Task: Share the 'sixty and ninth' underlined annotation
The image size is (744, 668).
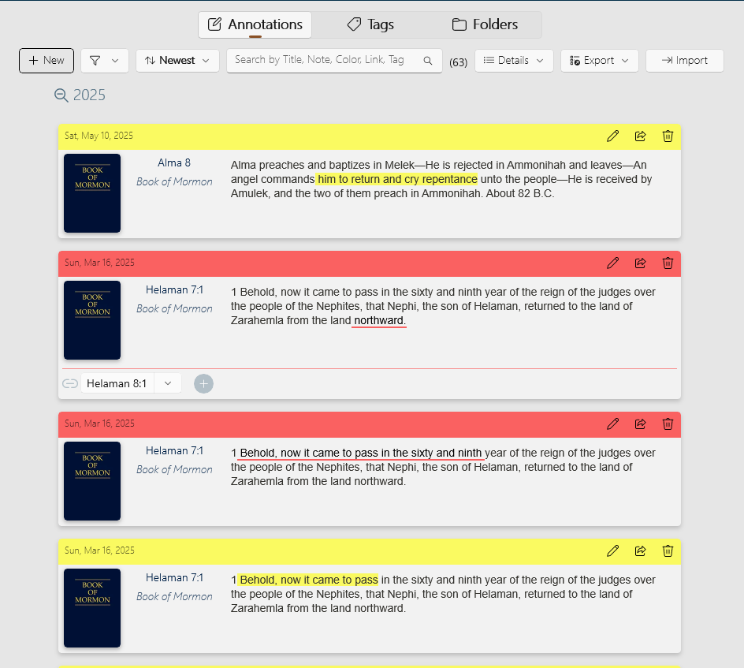Action: click(x=640, y=424)
